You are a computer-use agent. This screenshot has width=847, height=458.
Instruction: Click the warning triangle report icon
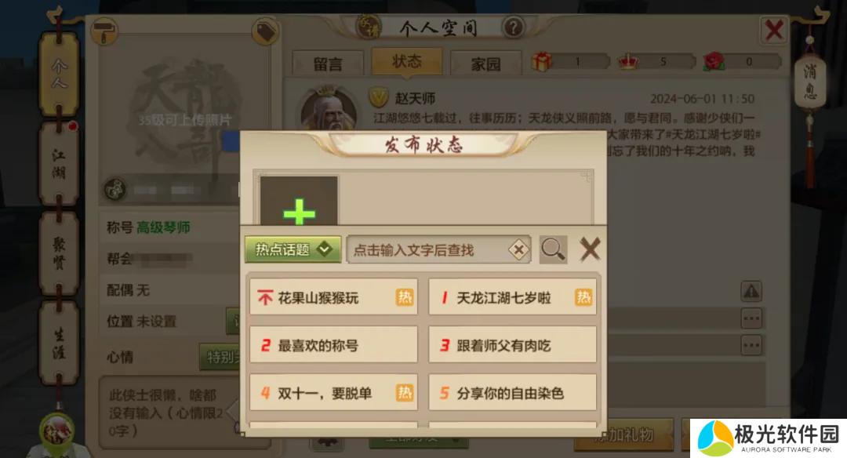[x=751, y=292]
